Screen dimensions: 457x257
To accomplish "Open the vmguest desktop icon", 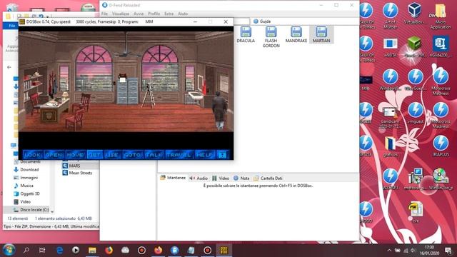I will (416, 113).
